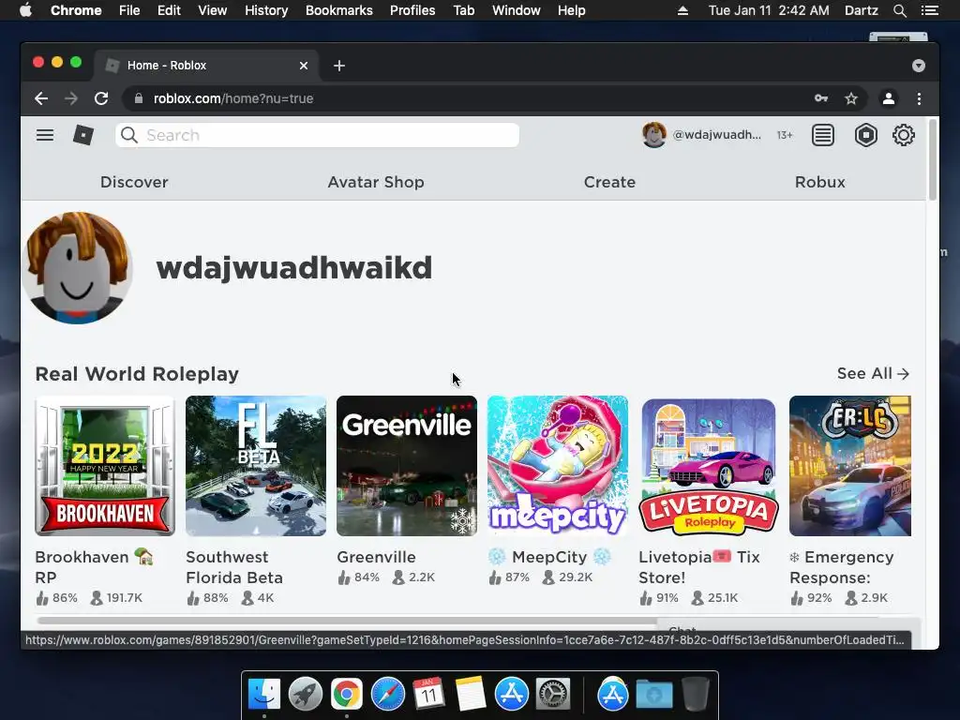Image resolution: width=960 pixels, height=720 pixels.
Task: Click the Chrome address bar URL
Action: [x=233, y=98]
